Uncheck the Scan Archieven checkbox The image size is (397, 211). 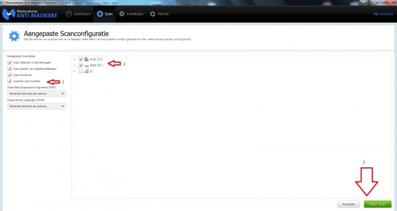point(10,75)
